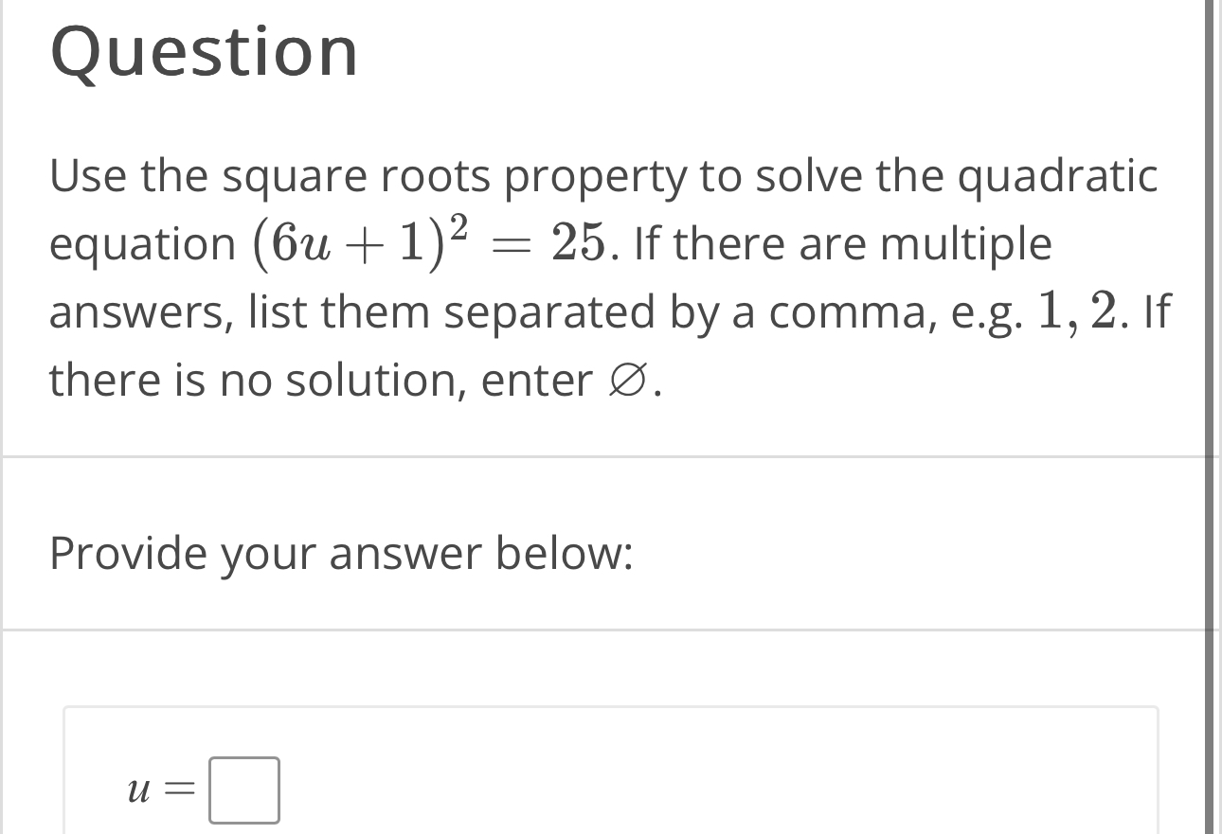The width and height of the screenshot is (1222, 834).
Task: Click the divider below the question section
Action: pyautogui.click(x=606, y=450)
